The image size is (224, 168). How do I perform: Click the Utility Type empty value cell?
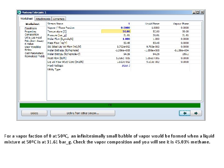[116, 70]
